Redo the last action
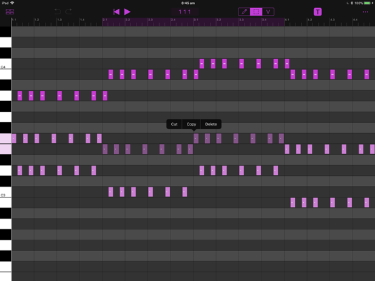 69,12
